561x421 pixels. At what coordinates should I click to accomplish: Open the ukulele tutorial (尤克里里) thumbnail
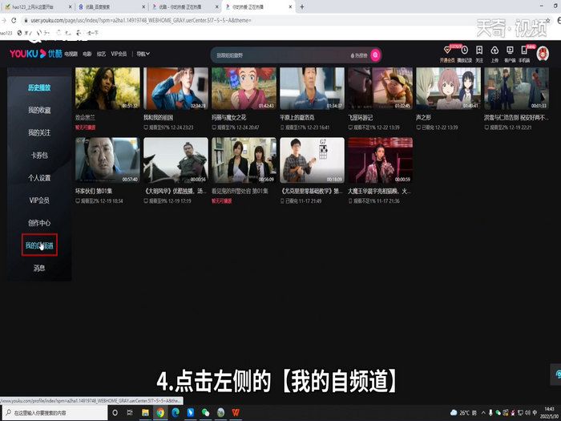(x=312, y=160)
